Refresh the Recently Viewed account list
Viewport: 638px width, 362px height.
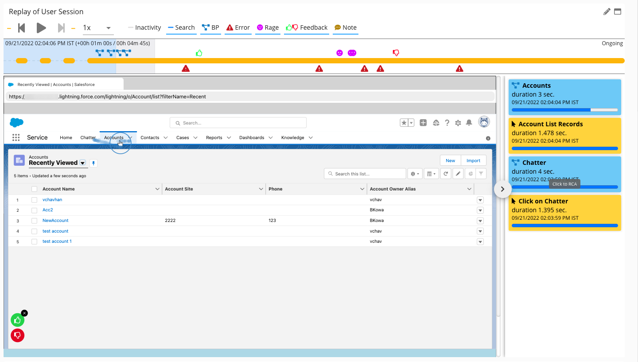tap(445, 173)
